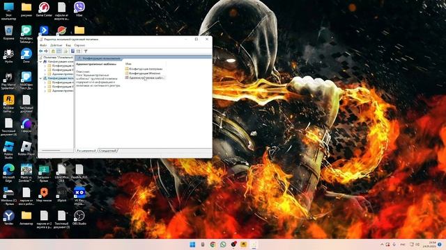Select the LibreOffice desktop shortcut

pyautogui.click(x=62, y=174)
